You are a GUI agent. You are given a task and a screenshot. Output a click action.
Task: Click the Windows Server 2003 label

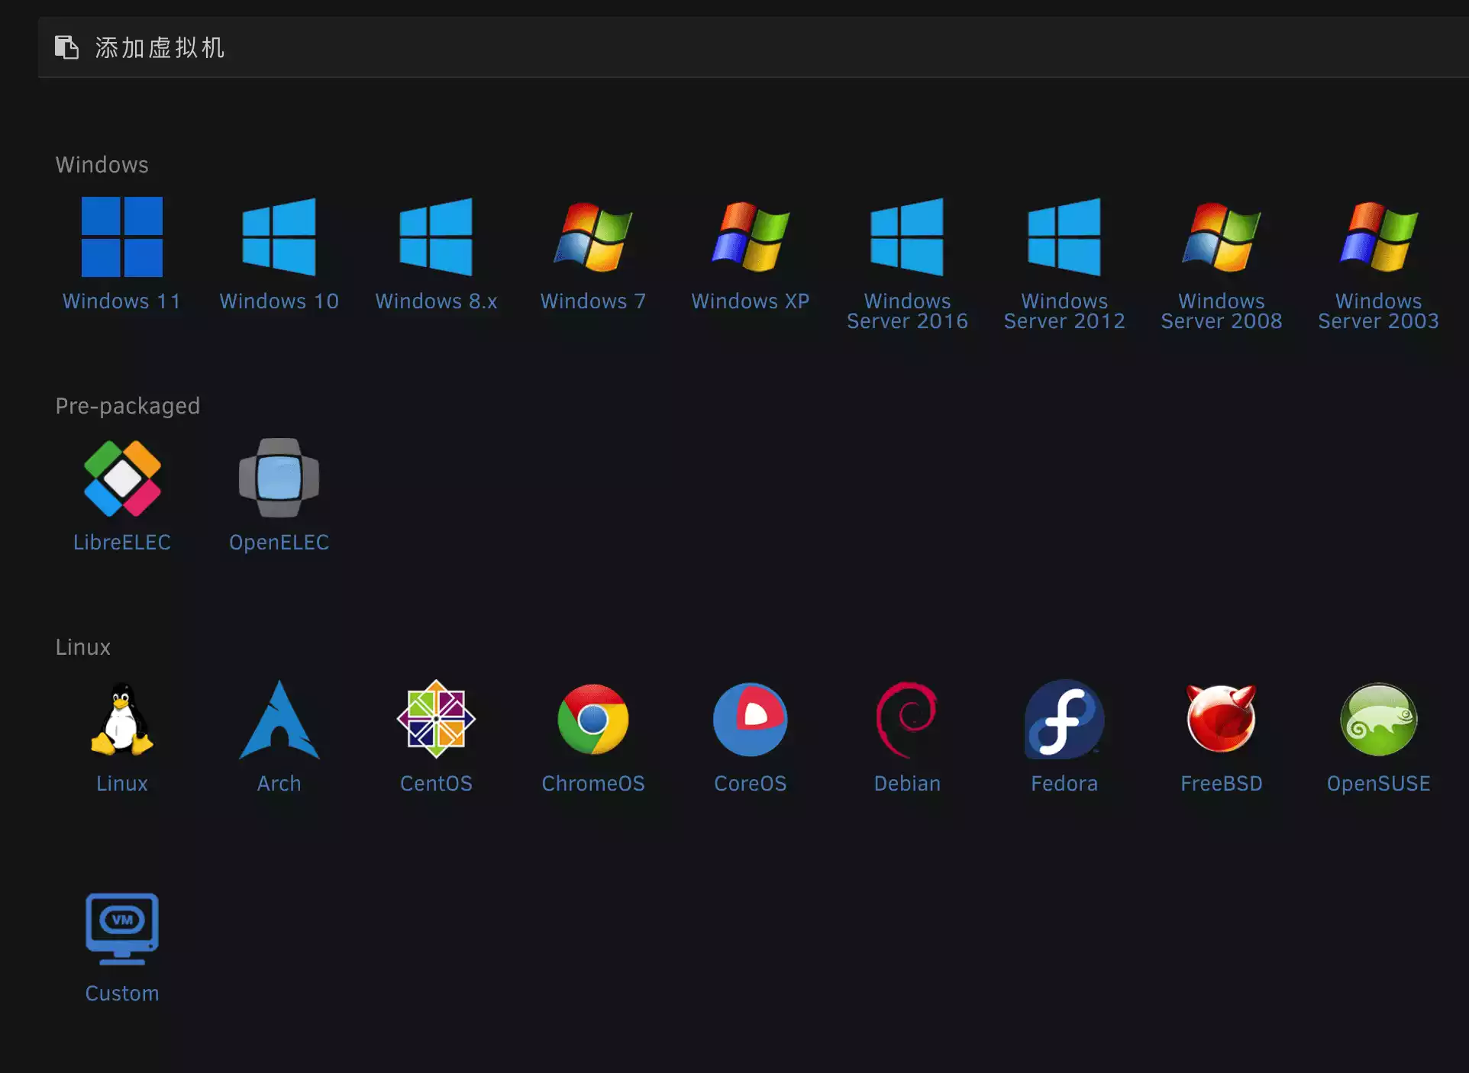(1378, 311)
